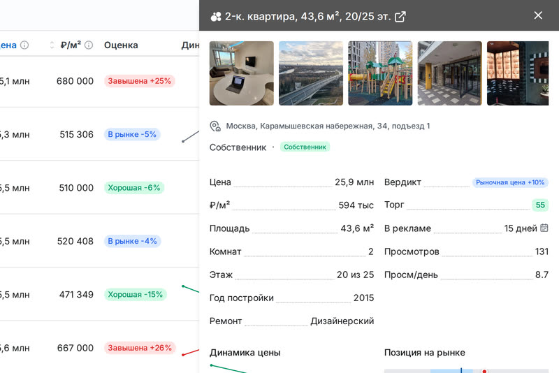559x373 pixels.
Task: Click the 20 из 25 floor value
Action: point(355,275)
